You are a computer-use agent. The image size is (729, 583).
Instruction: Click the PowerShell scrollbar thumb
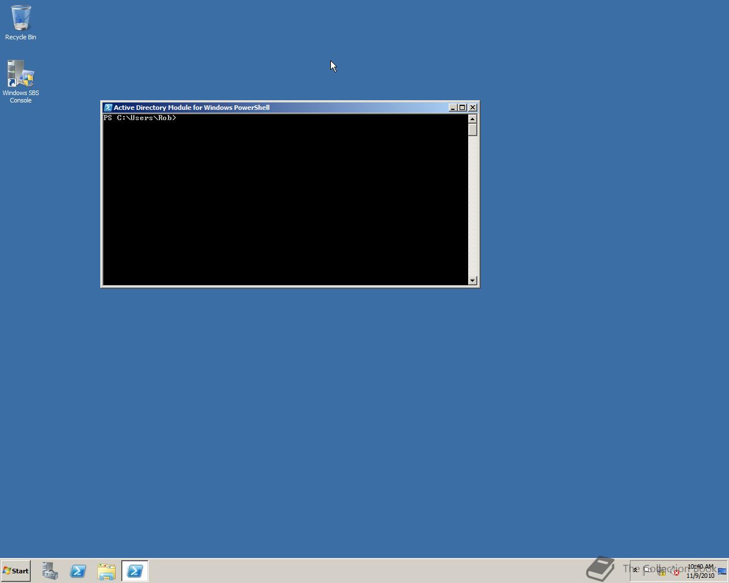click(472, 130)
